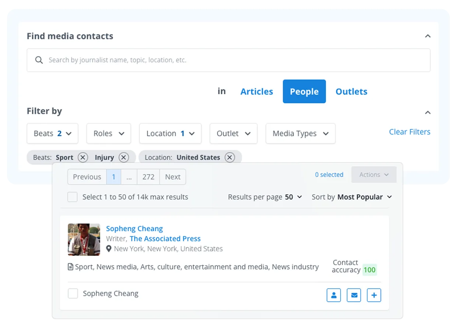Collapse the Filter by section
Viewport: 455px width, 327px height.
[x=427, y=112]
